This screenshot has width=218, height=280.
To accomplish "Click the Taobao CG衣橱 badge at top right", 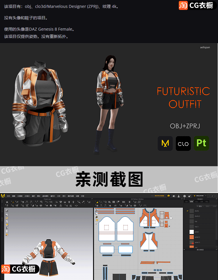I will coord(198,5).
